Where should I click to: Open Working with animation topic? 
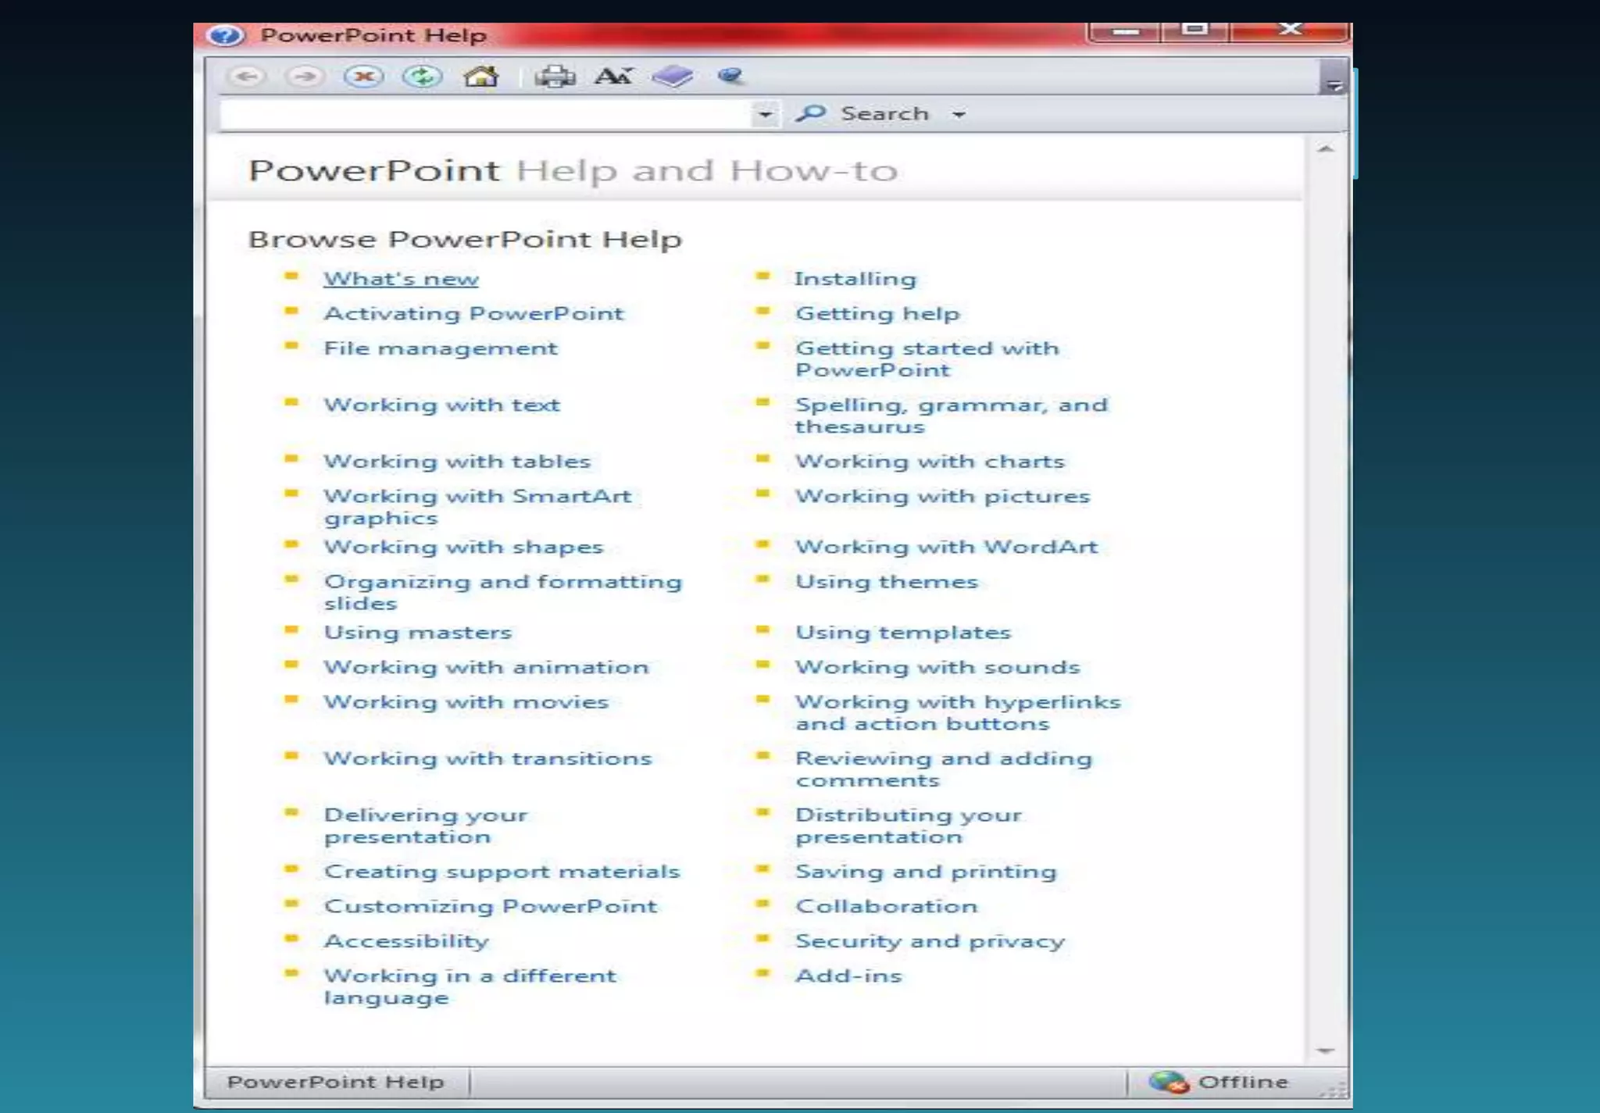point(486,667)
